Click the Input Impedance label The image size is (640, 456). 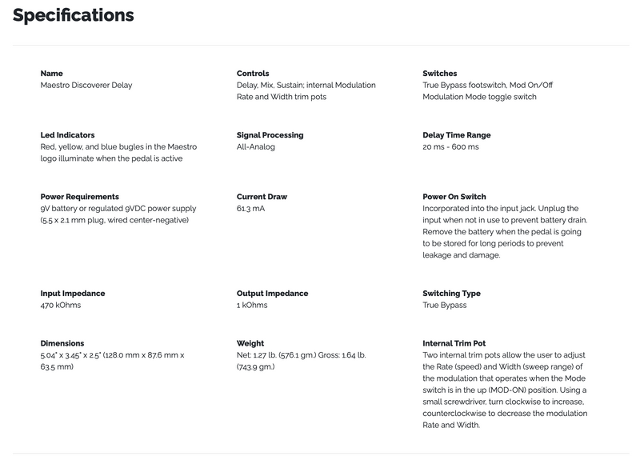pyautogui.click(x=72, y=294)
